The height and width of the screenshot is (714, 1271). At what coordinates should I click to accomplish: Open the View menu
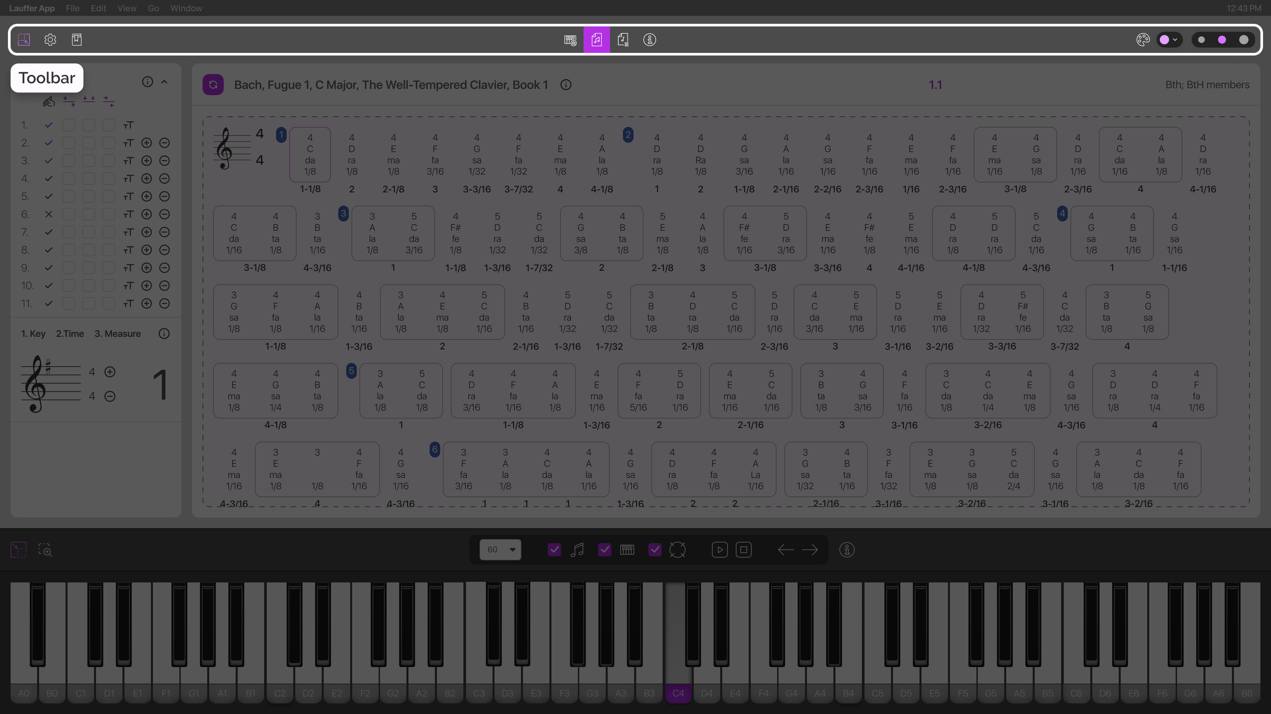click(127, 8)
